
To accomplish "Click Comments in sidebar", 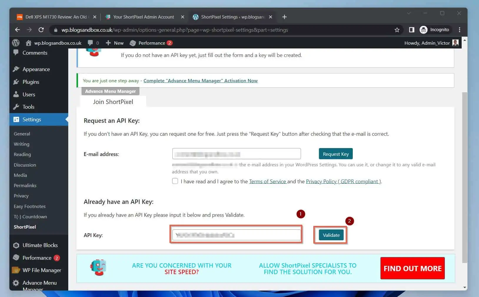I will 35,53.
